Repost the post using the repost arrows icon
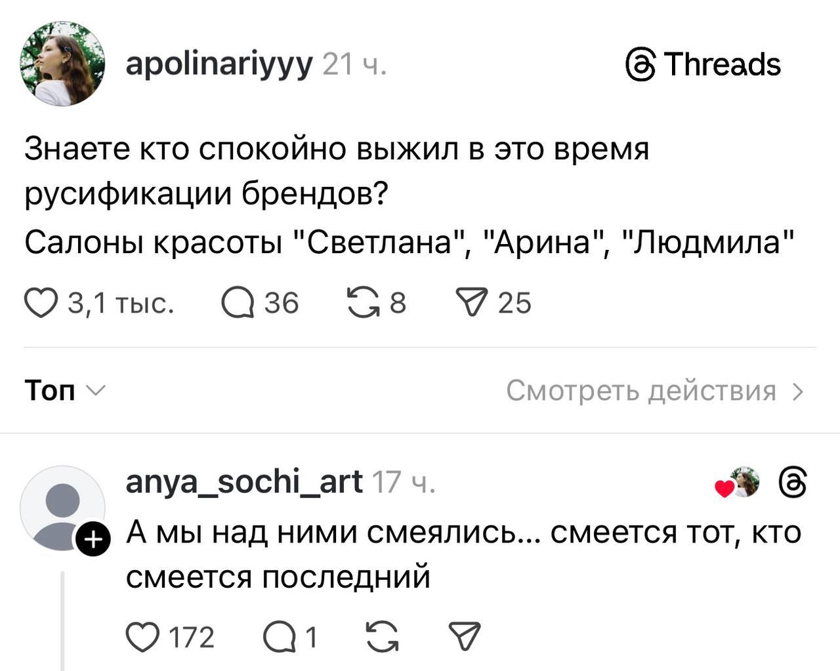 [365, 303]
